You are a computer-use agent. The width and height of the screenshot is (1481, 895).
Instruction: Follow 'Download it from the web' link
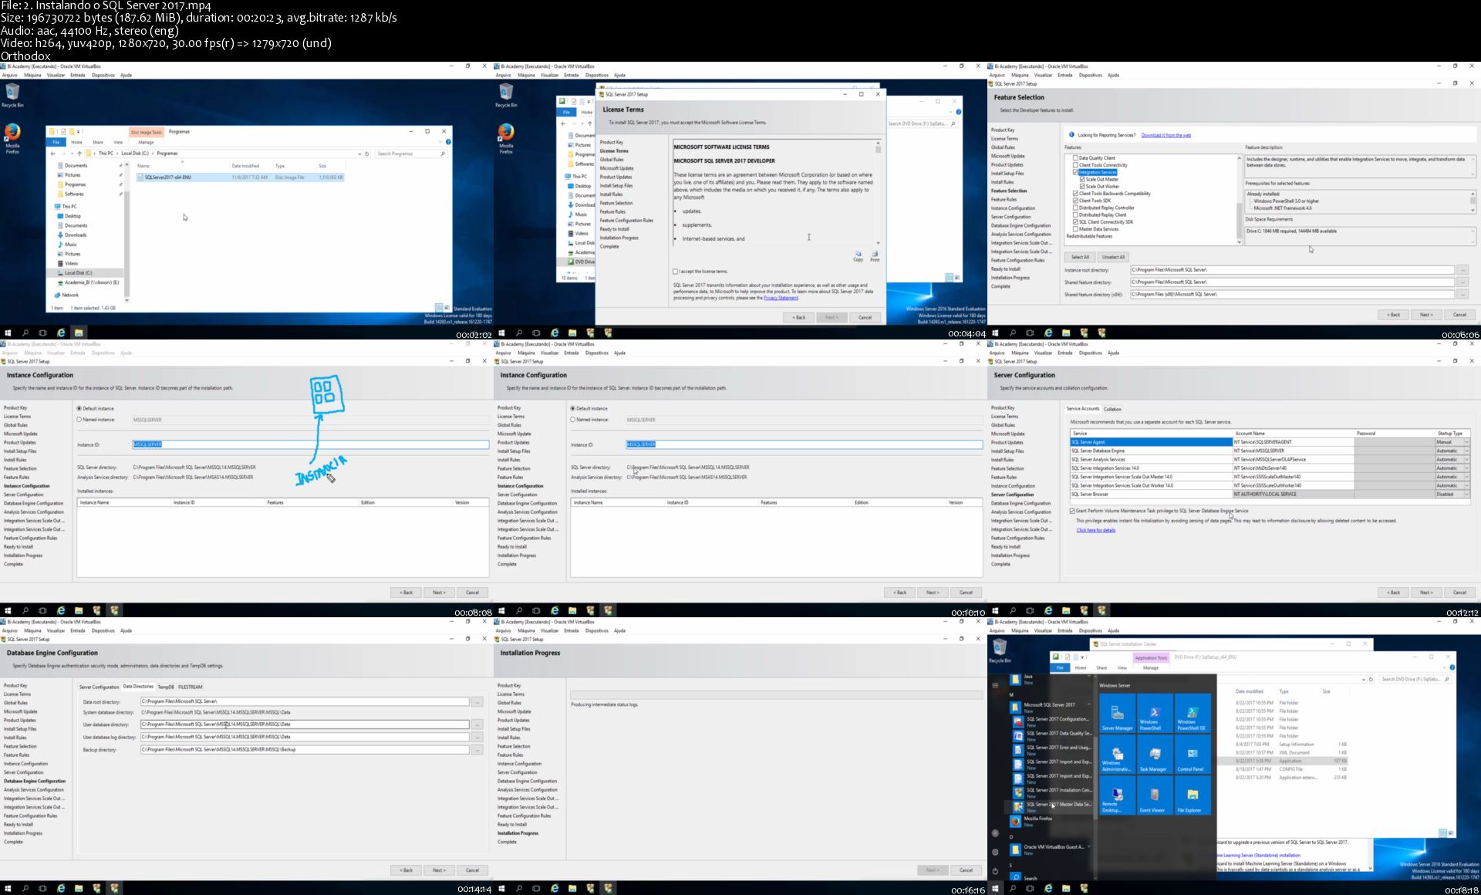(1166, 135)
